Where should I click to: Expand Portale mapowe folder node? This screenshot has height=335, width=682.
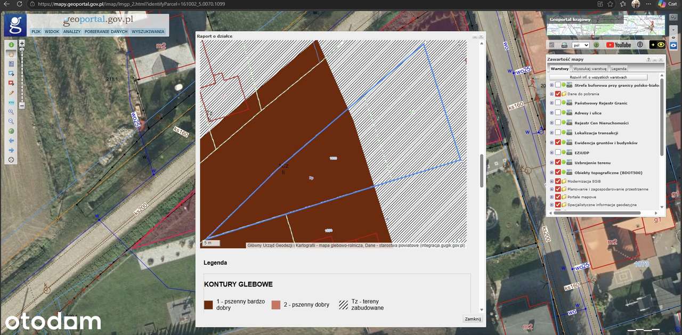click(x=551, y=197)
